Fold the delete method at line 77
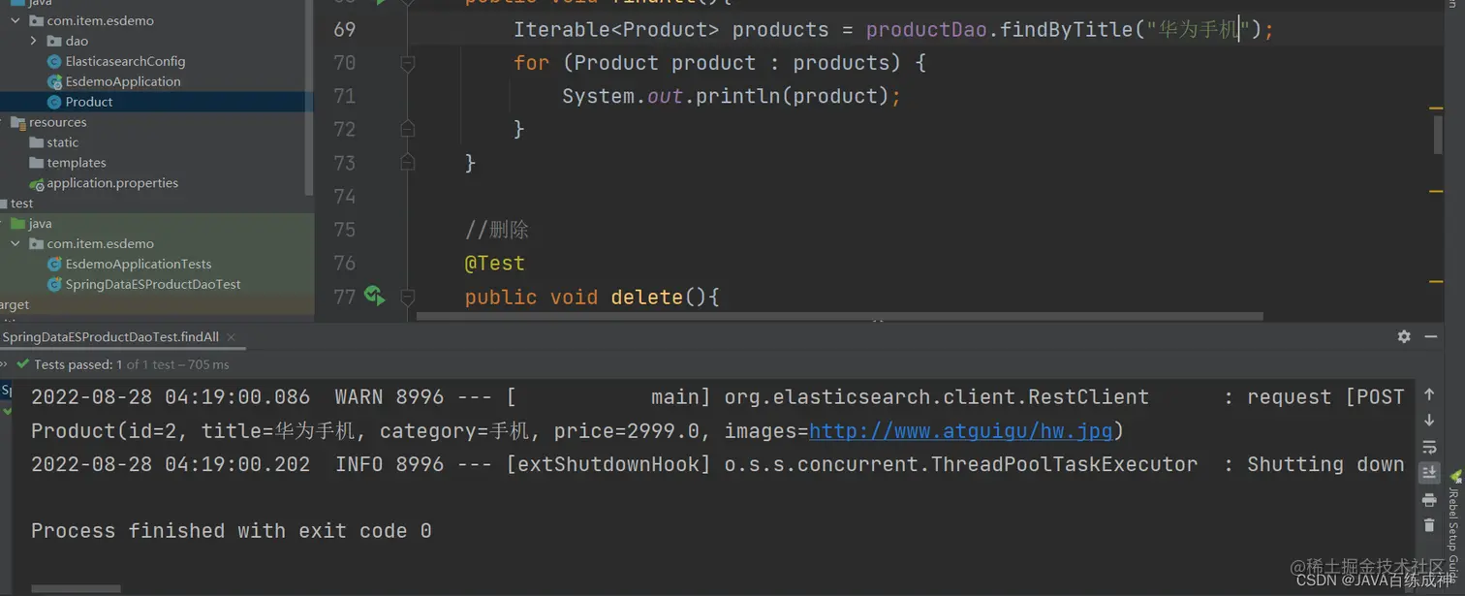 [x=408, y=297]
